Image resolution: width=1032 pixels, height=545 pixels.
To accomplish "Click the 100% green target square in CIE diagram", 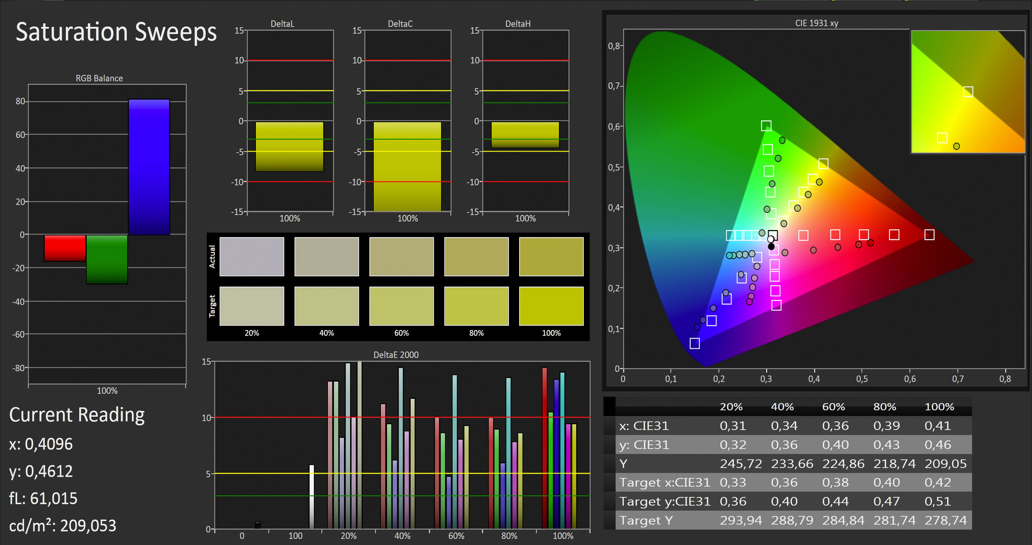I will [x=766, y=126].
